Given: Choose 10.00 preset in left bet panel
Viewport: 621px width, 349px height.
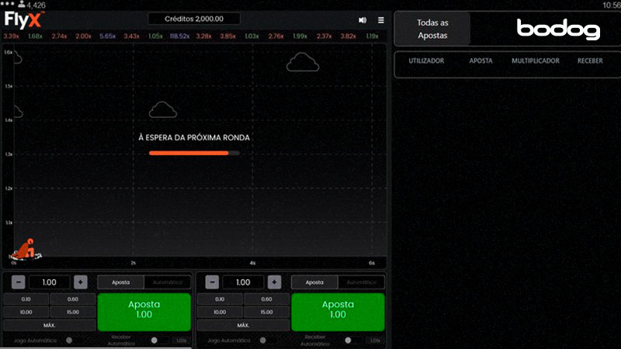Looking at the screenshot, I should click(x=26, y=312).
